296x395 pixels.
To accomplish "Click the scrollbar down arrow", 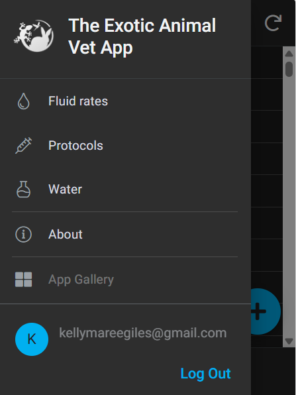I will [289, 341].
